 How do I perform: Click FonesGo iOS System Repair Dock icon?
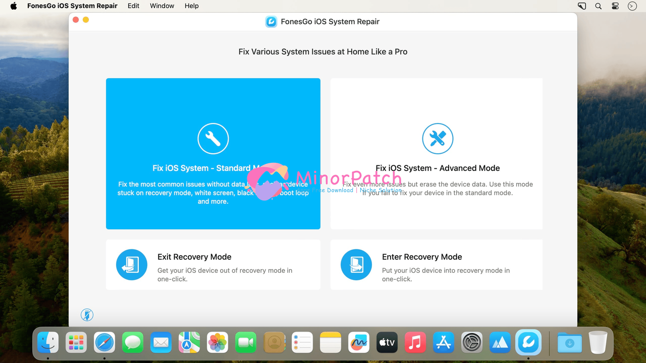pyautogui.click(x=528, y=343)
